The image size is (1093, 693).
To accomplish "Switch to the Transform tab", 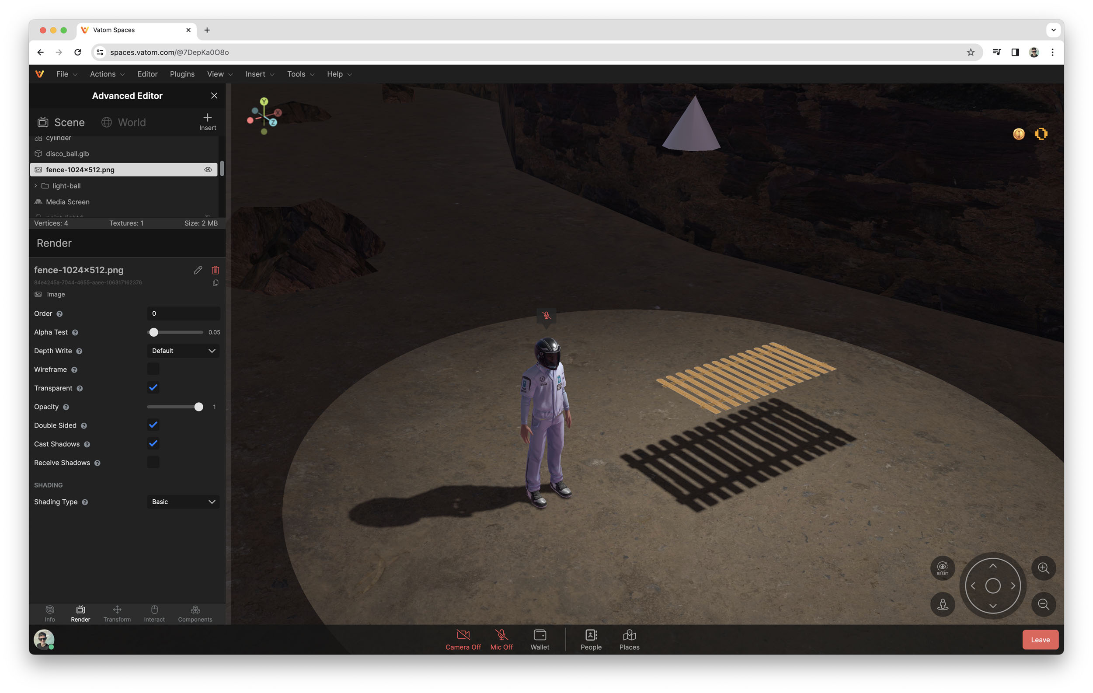I will point(117,613).
